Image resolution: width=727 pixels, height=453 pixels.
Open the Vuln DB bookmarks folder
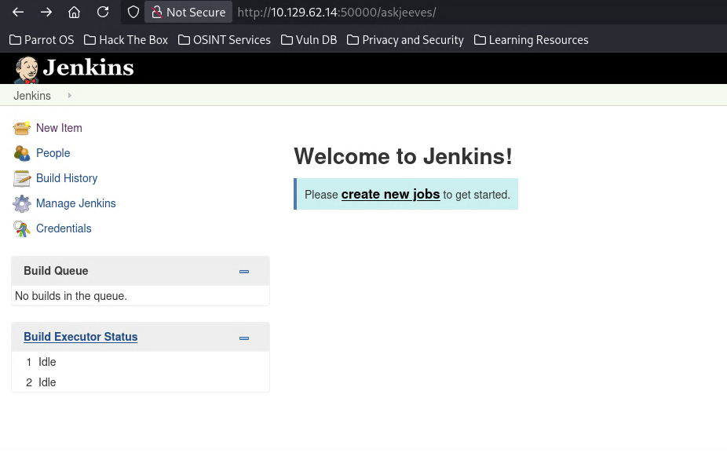pyautogui.click(x=309, y=40)
